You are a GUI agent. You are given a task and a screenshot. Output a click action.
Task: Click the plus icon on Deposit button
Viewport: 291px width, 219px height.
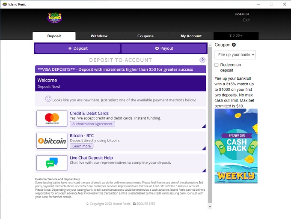70,48
